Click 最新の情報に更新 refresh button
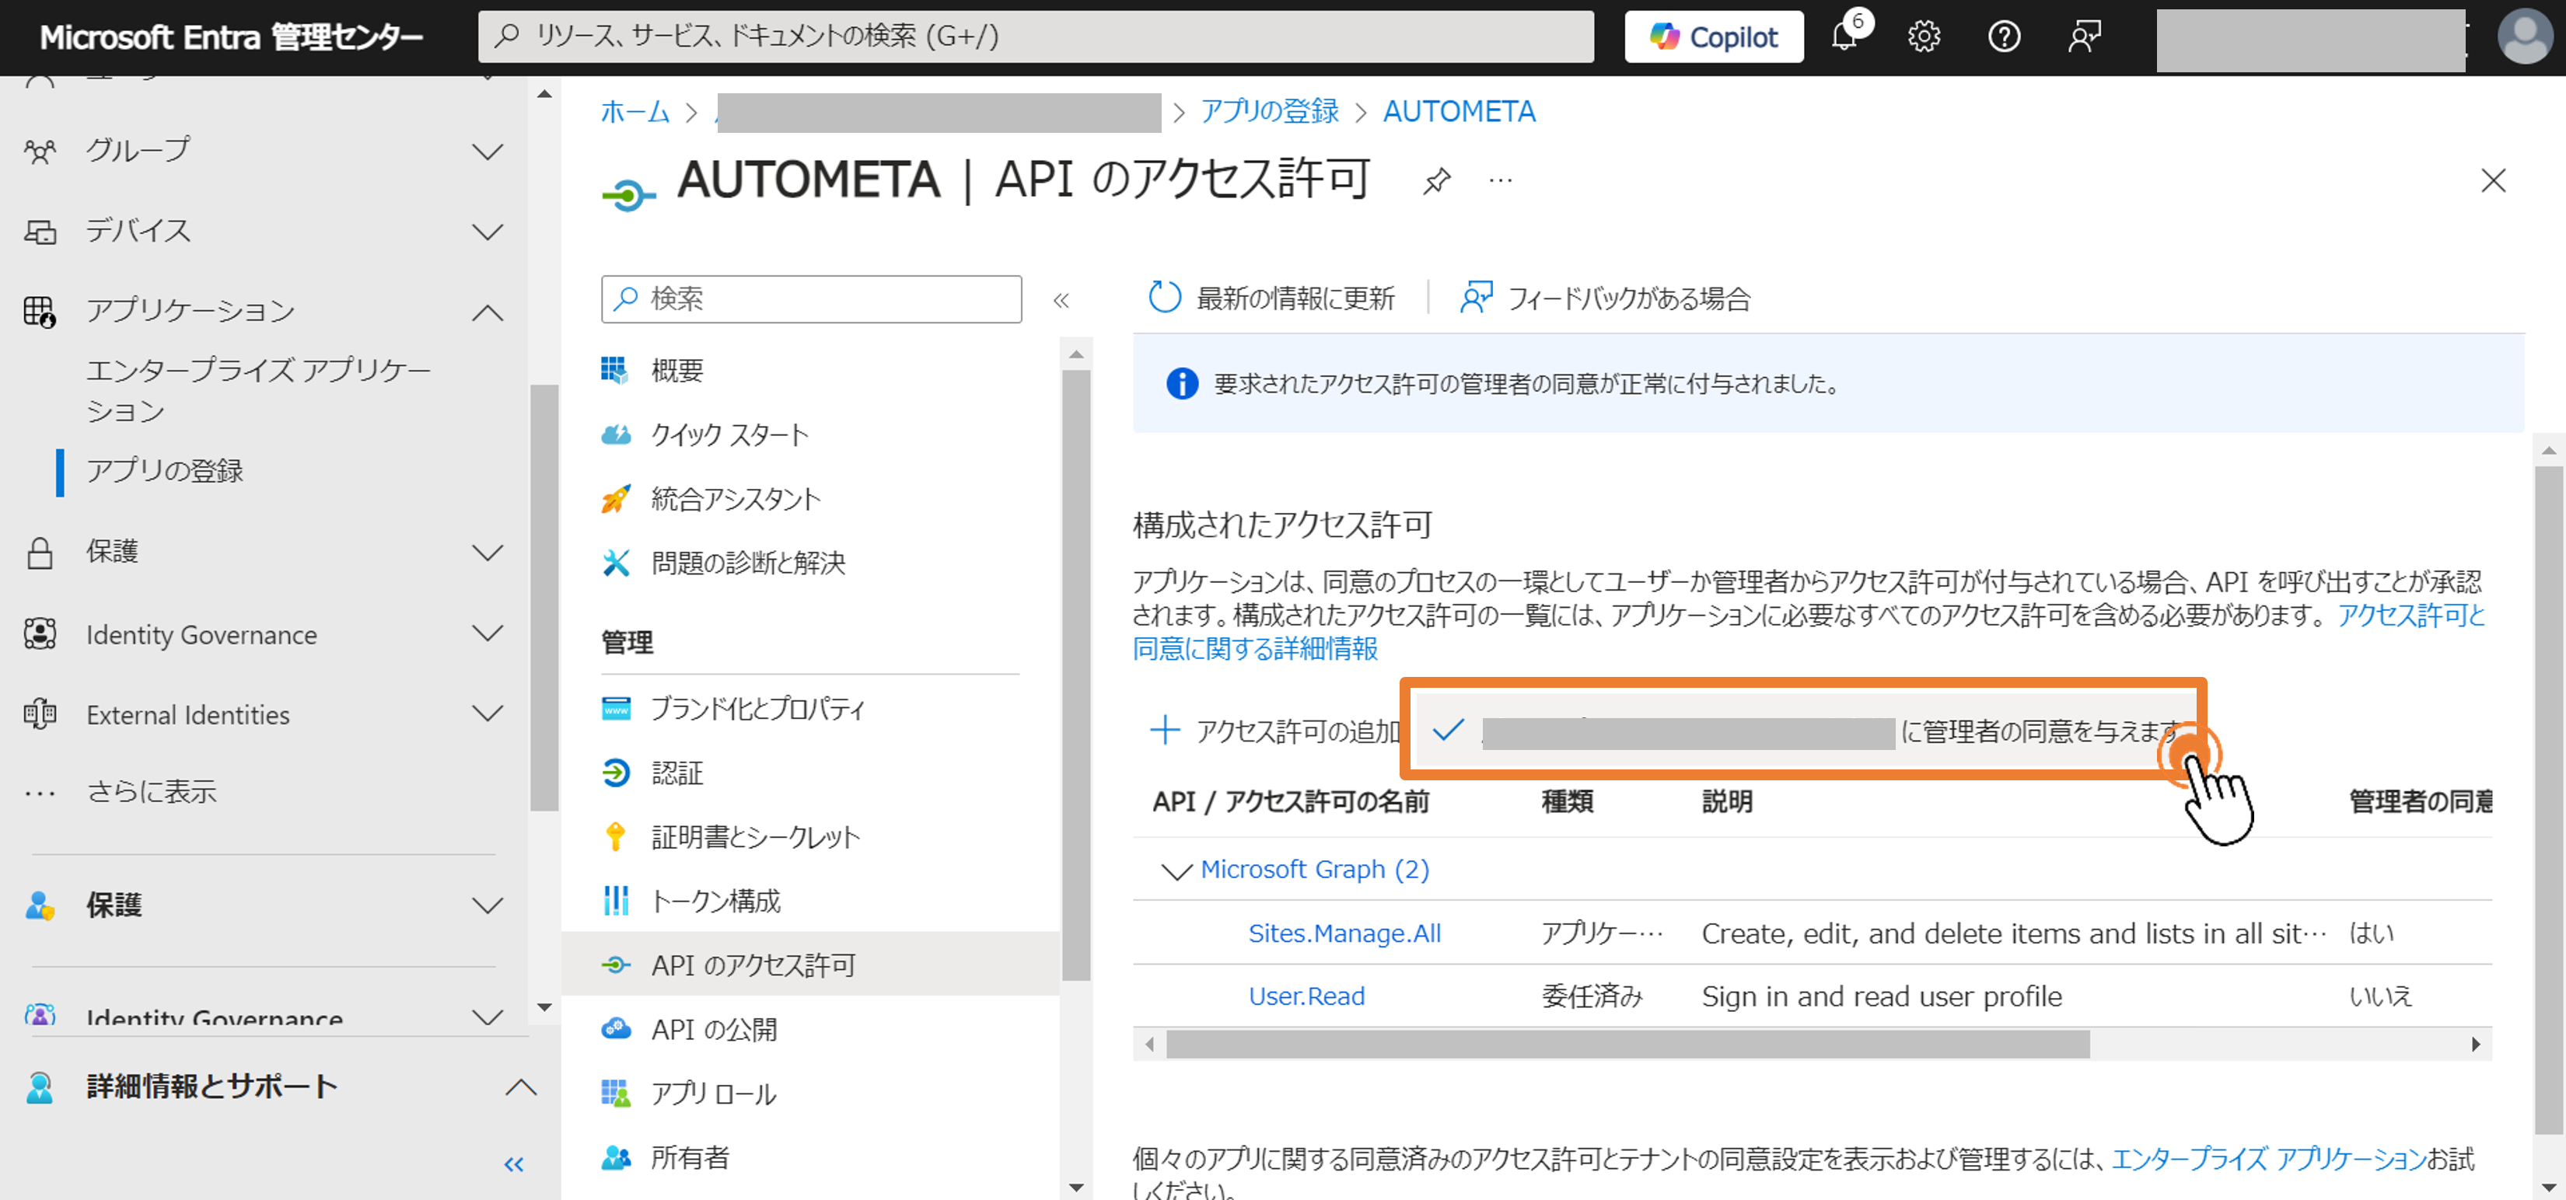 pyautogui.click(x=1272, y=298)
